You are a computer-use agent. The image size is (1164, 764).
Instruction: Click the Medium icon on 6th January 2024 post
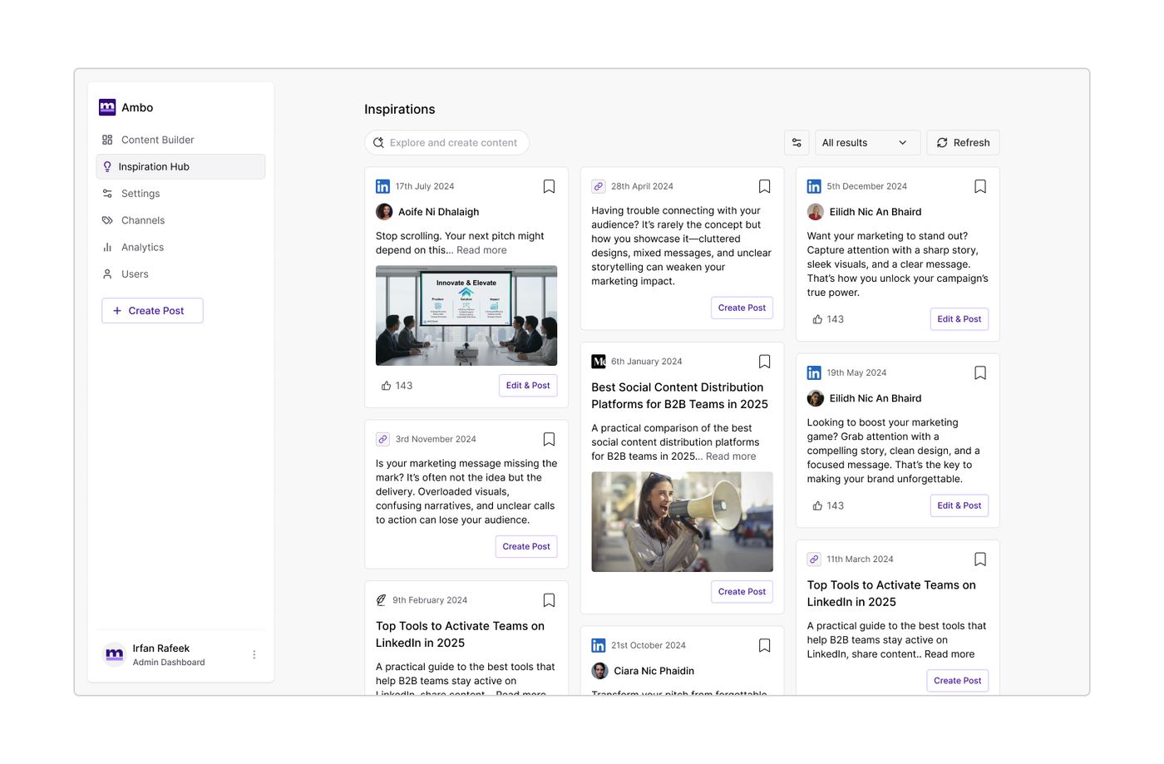(599, 362)
